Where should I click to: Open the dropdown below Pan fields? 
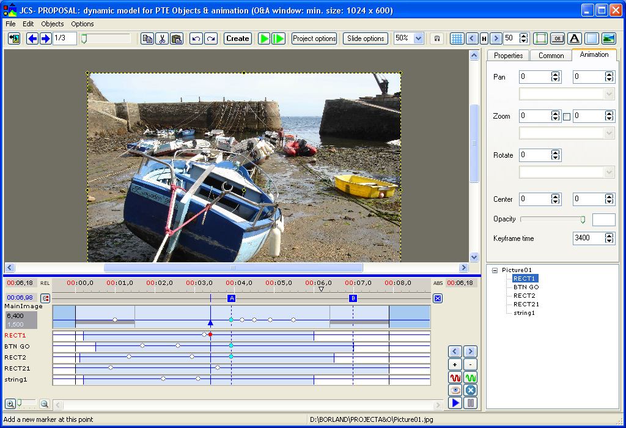click(x=608, y=94)
